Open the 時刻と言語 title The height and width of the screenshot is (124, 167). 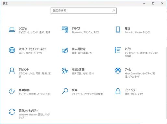(x=78, y=70)
